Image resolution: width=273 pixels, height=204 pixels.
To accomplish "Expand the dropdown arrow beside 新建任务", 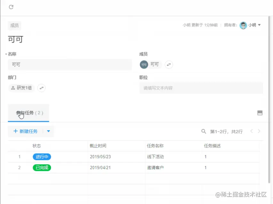I will click(48, 131).
